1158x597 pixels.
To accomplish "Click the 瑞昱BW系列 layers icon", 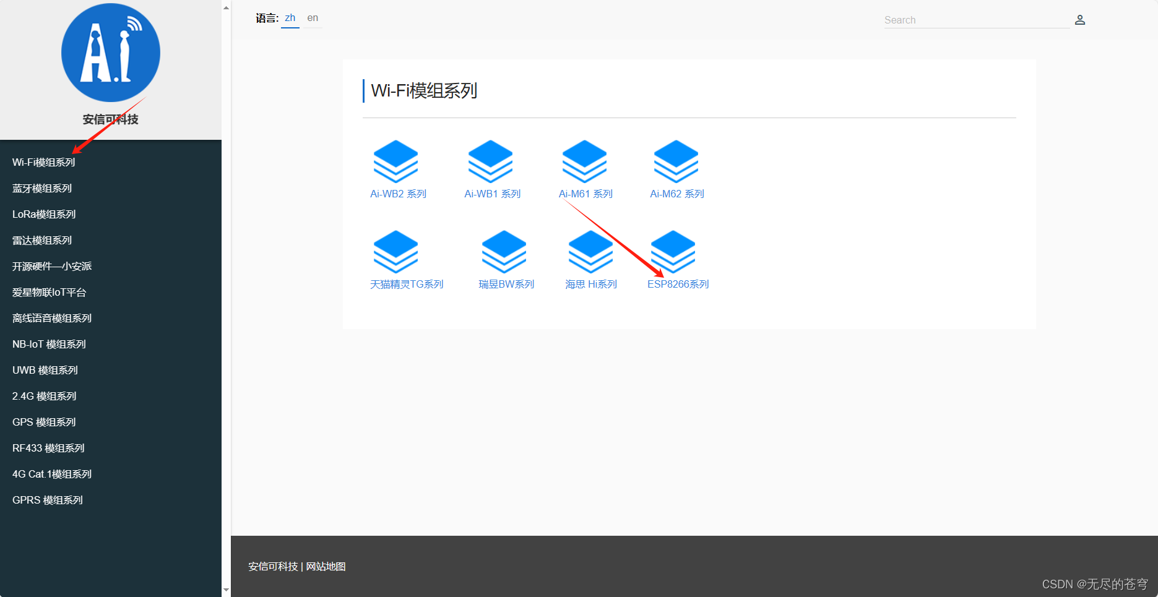I will [504, 252].
